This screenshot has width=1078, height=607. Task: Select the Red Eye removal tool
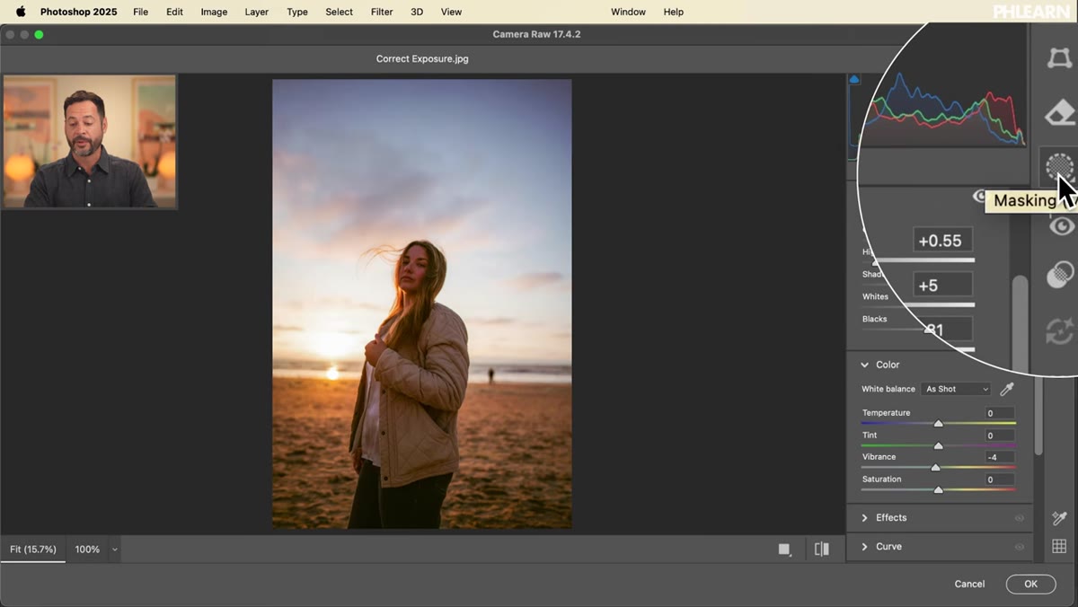point(1063,226)
